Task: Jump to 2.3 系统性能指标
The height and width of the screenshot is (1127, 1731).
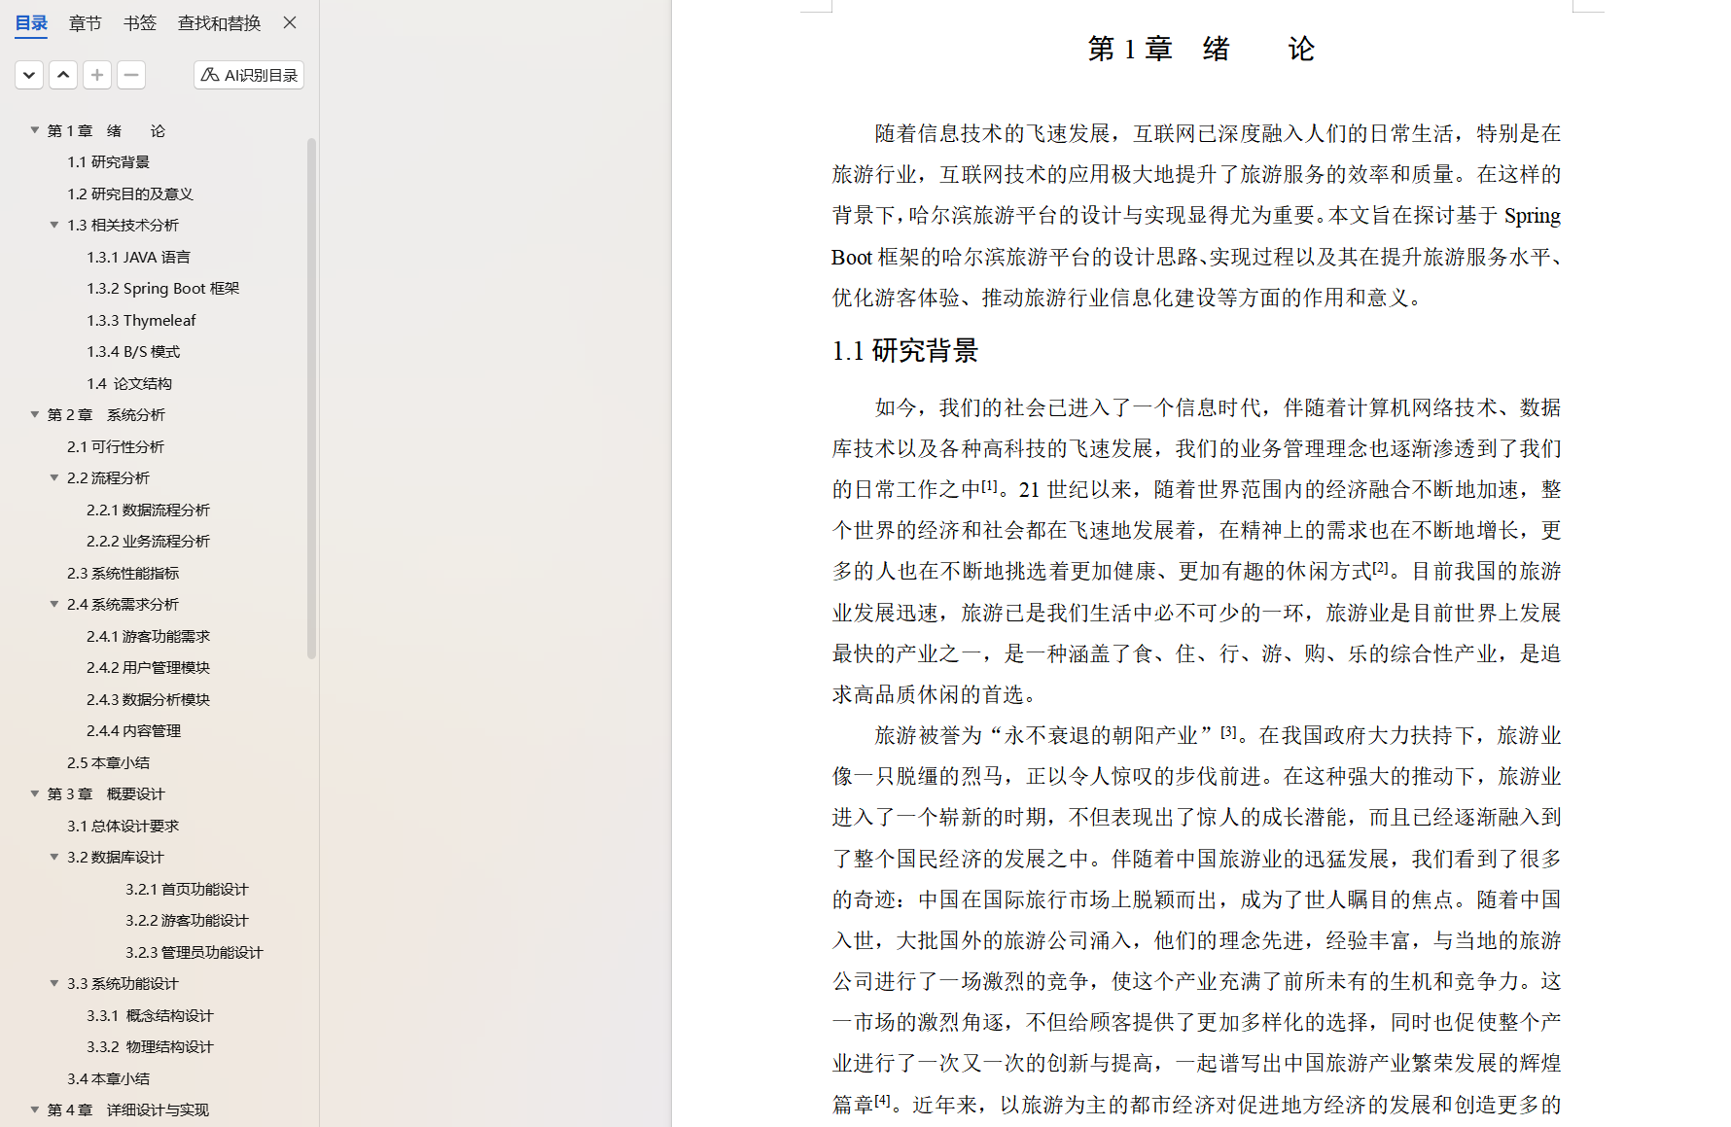Action: [x=123, y=573]
